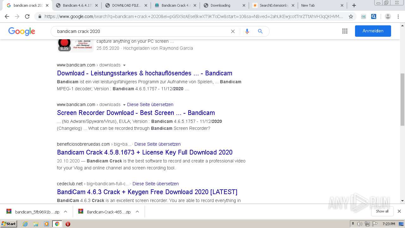Close the 'bandicam crack 2020' tab
Screen dimensions: 405x228
pyautogui.click(x=47, y=5)
